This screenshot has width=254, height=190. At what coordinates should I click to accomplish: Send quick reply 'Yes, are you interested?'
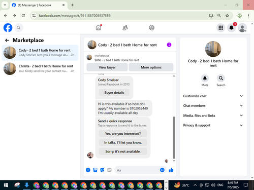coord(123,134)
